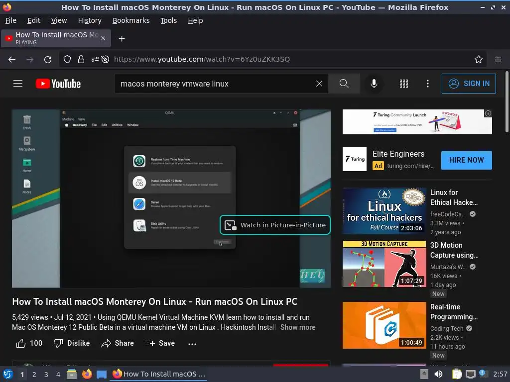510x382 pixels.
Task: Click the YouTube logo
Action: point(58,84)
